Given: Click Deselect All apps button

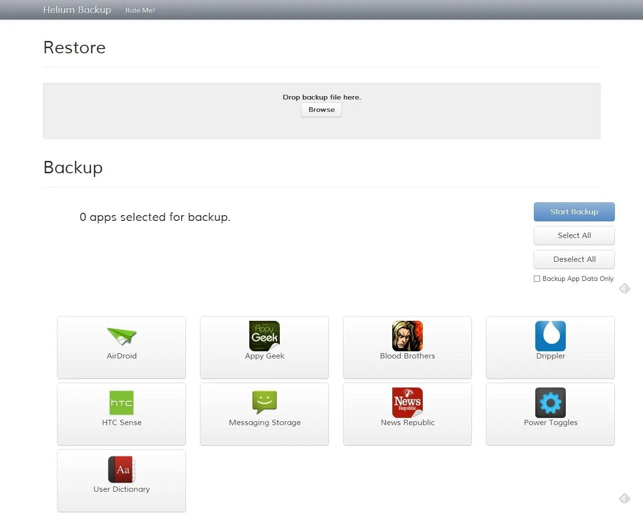Looking at the screenshot, I should pyautogui.click(x=574, y=259).
